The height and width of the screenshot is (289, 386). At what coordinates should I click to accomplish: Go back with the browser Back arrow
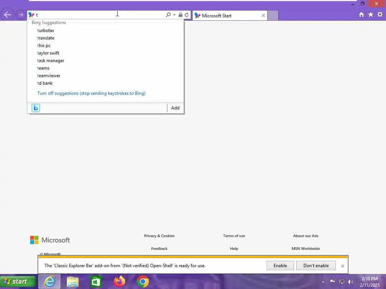point(8,15)
